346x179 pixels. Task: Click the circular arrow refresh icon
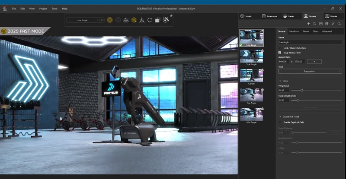(150, 20)
